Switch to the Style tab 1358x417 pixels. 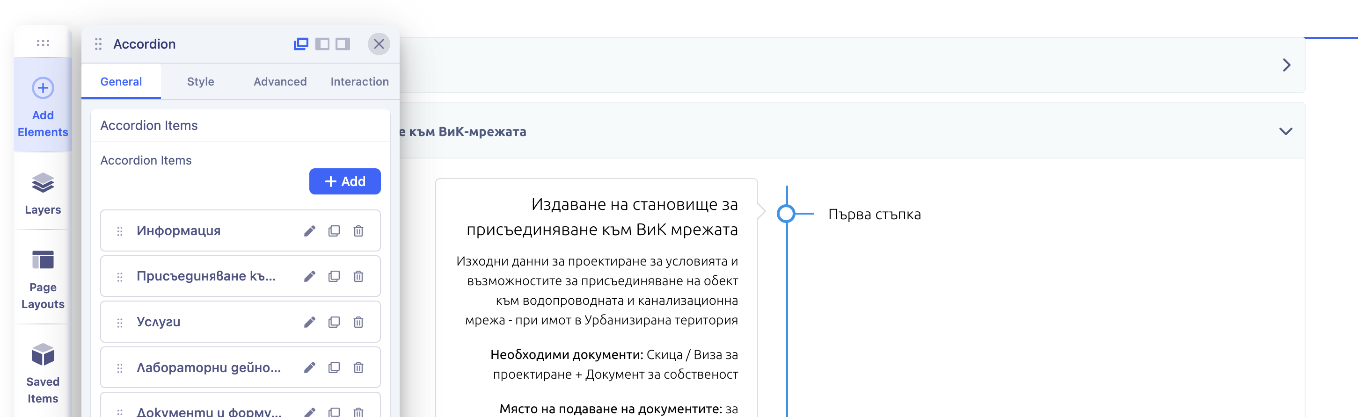pos(200,82)
